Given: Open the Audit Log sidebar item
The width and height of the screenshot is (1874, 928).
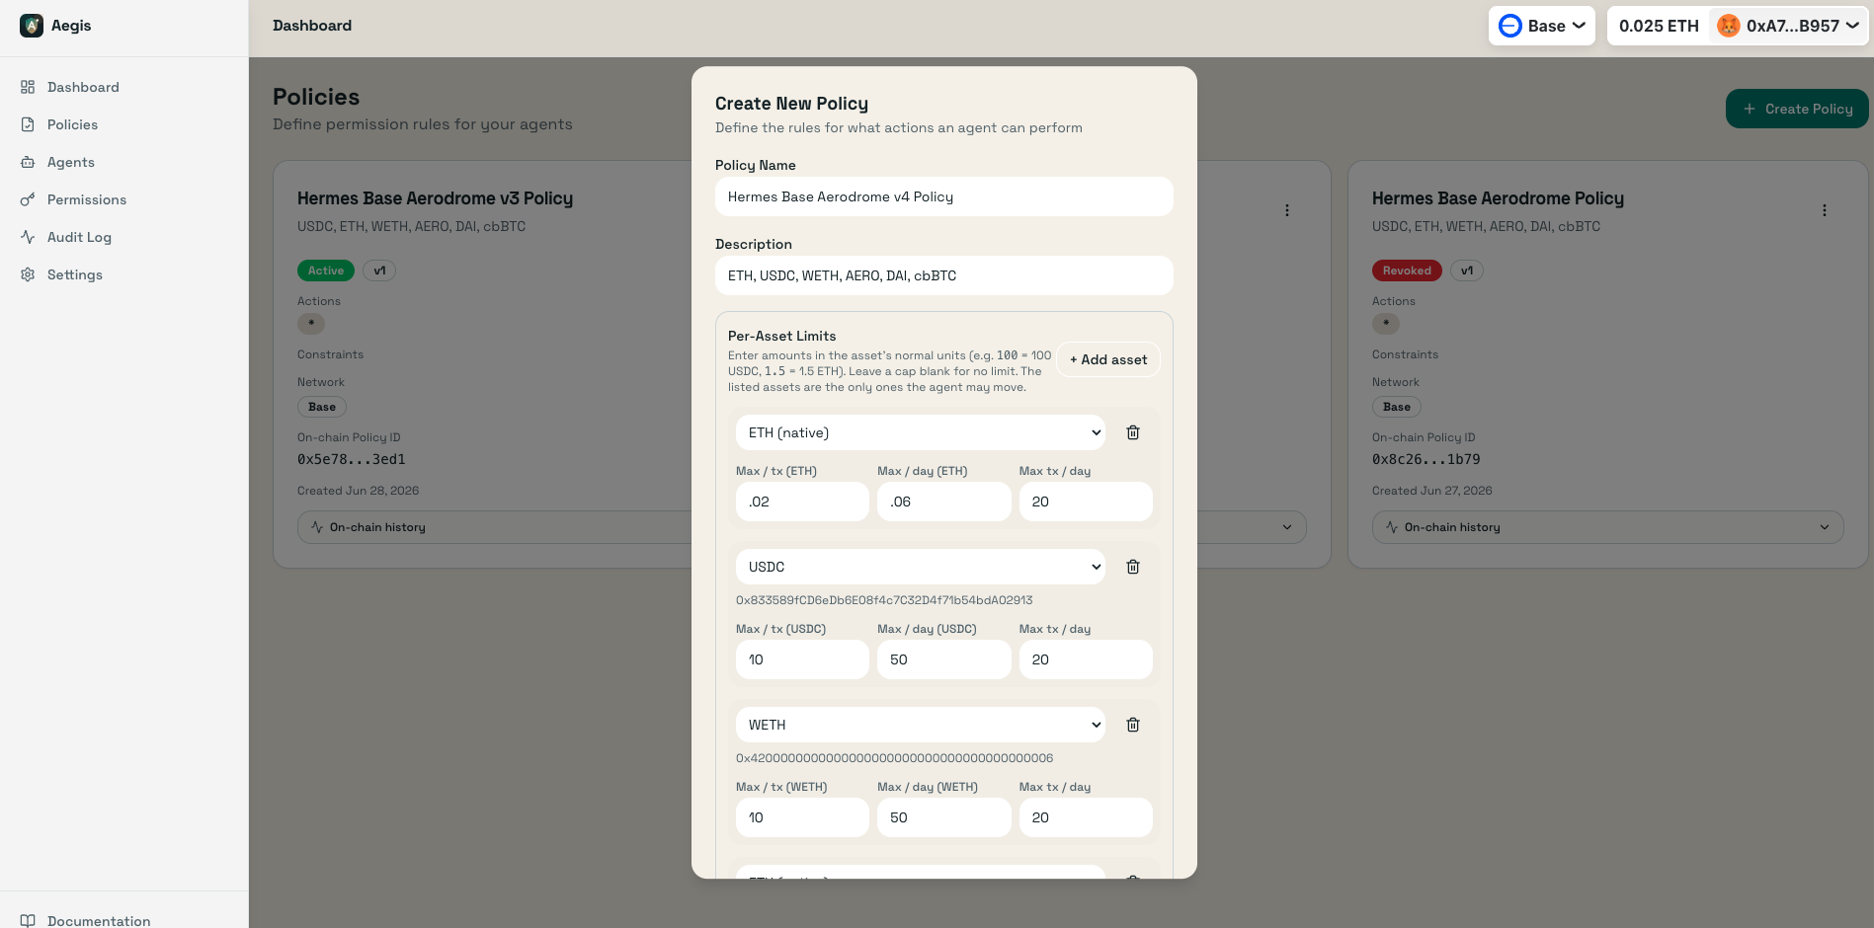Looking at the screenshot, I should point(79,237).
